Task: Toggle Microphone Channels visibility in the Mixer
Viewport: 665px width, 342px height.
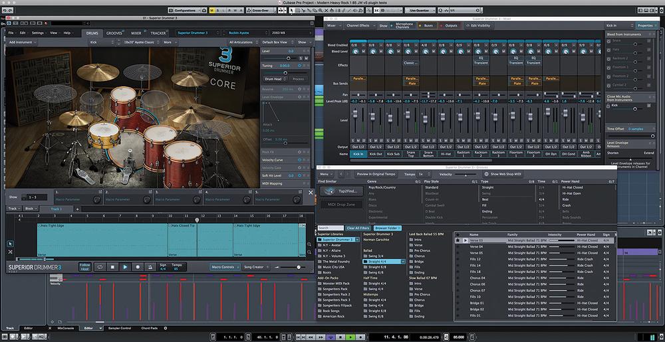Action: 402,25
